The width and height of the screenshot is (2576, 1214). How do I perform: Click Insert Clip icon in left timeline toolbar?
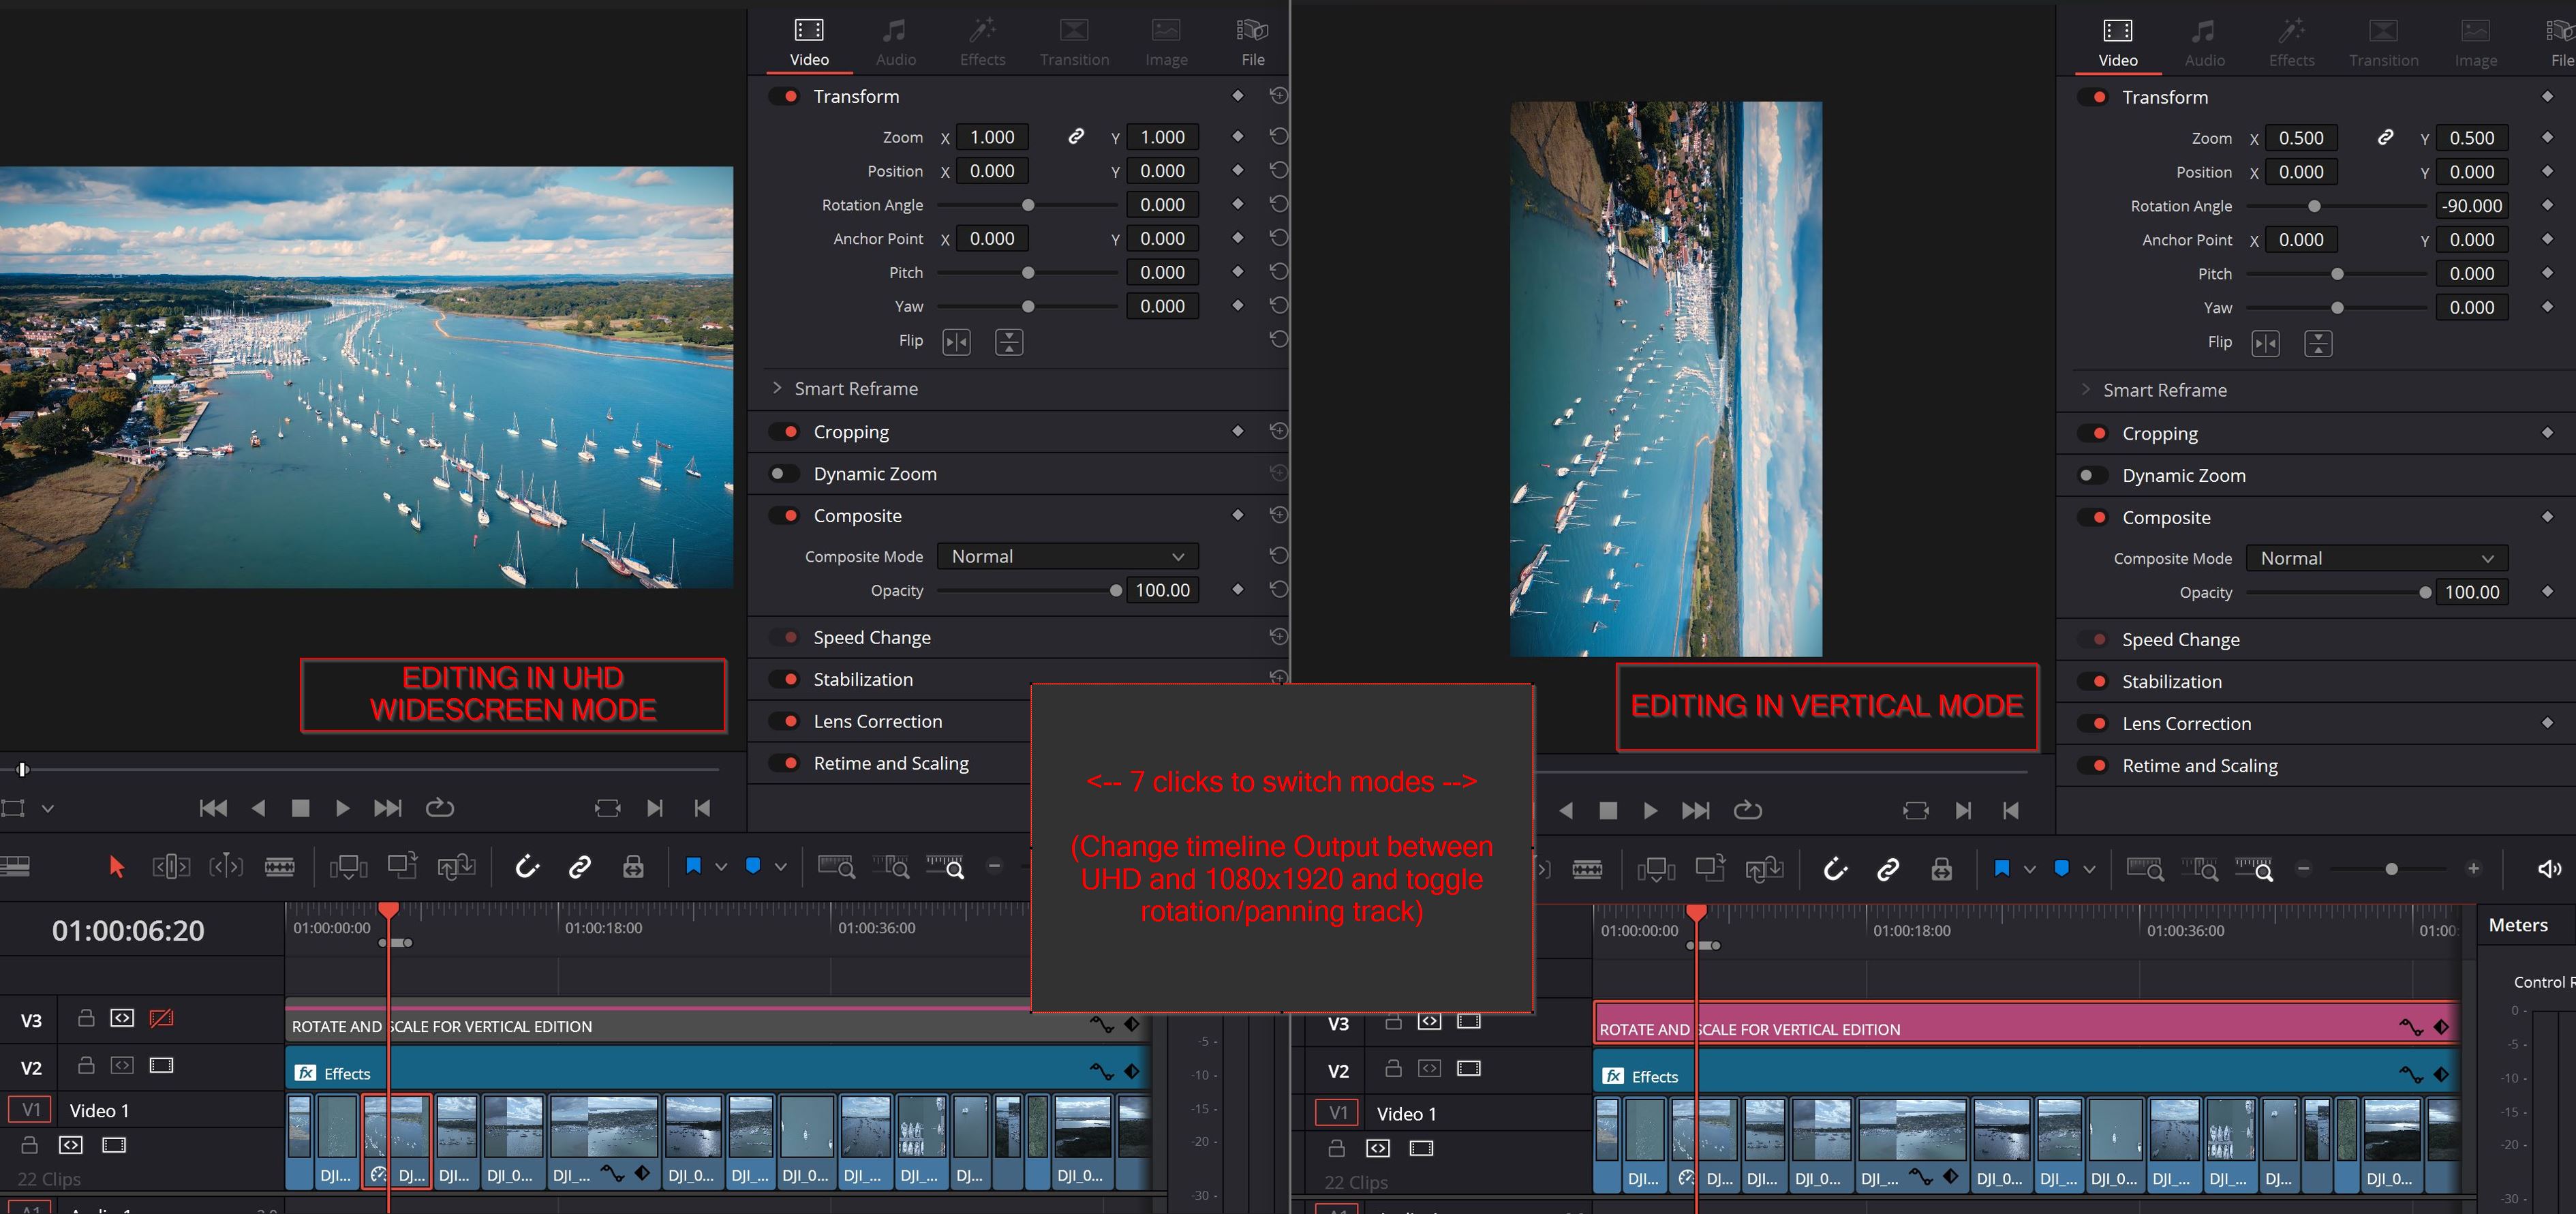pos(348,867)
